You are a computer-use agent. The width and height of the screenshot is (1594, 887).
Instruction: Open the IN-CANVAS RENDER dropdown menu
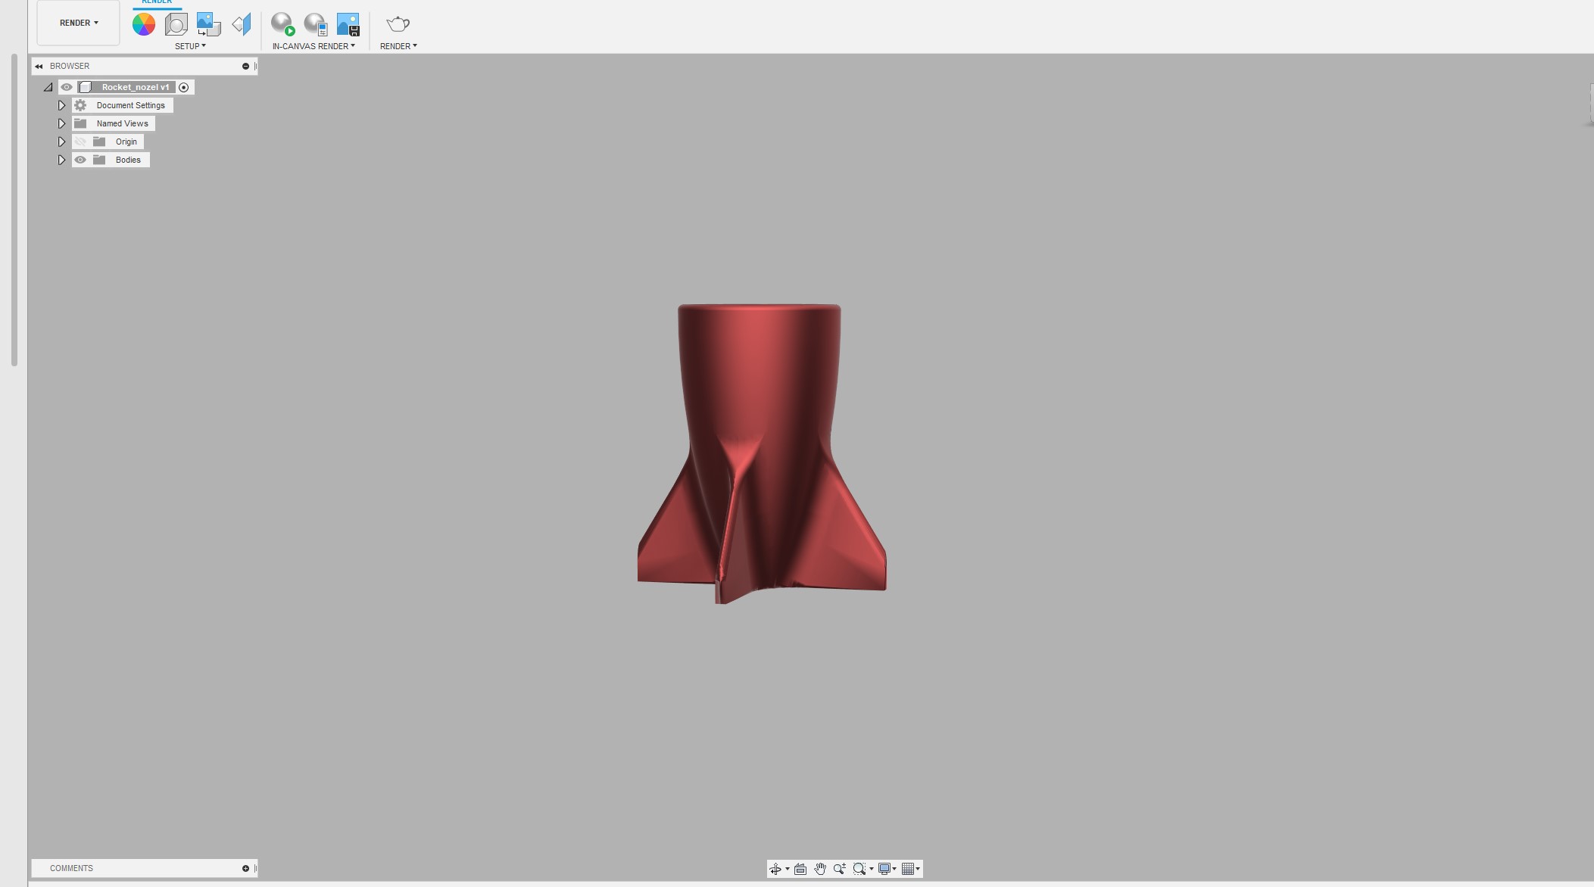click(313, 46)
